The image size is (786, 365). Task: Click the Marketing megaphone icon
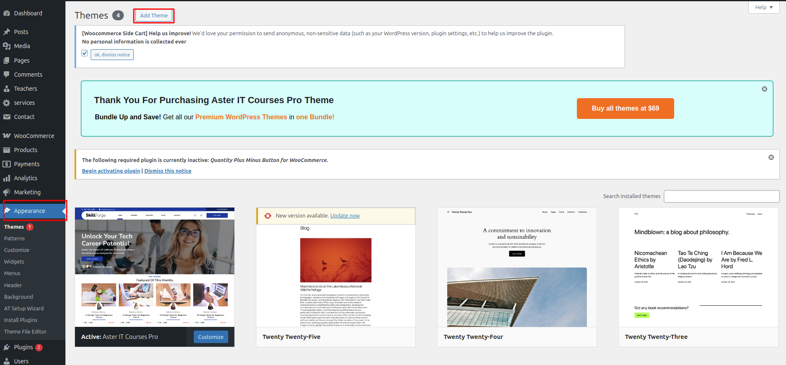coord(7,192)
